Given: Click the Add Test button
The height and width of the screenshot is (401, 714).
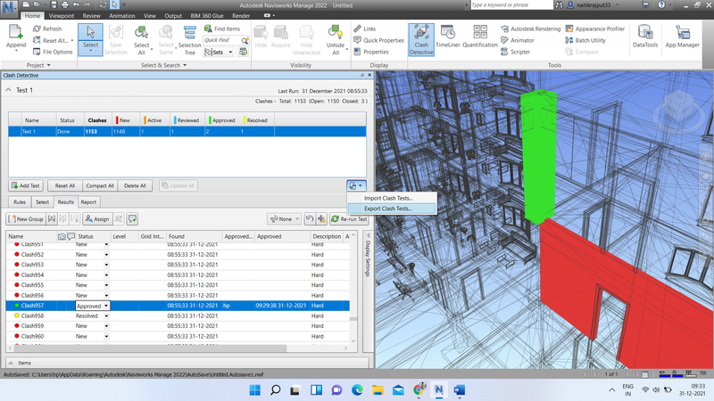Looking at the screenshot, I should pos(26,185).
